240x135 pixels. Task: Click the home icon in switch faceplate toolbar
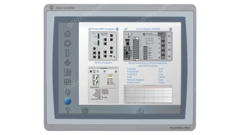click(91, 71)
